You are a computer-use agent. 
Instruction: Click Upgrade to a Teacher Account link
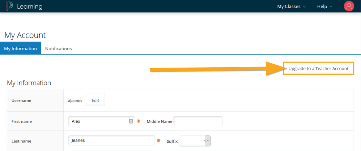pyautogui.click(x=318, y=69)
